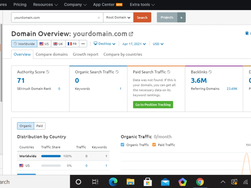The width and height of the screenshot is (251, 188).
Task: Click the organic Keywords count 1 link
Action: point(120,89)
